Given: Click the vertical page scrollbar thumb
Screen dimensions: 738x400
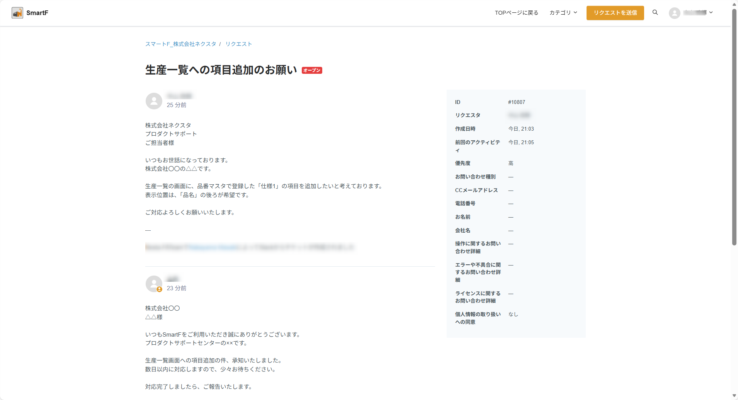Looking at the screenshot, I should (x=734, y=128).
